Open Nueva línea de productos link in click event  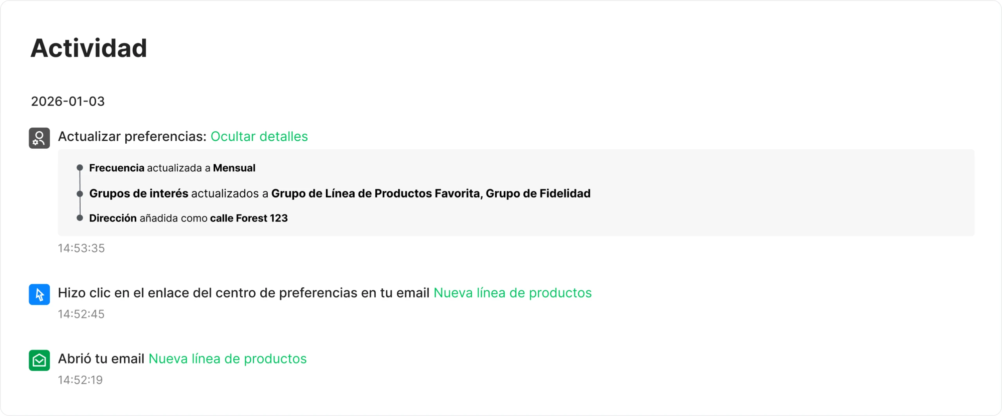[512, 293]
